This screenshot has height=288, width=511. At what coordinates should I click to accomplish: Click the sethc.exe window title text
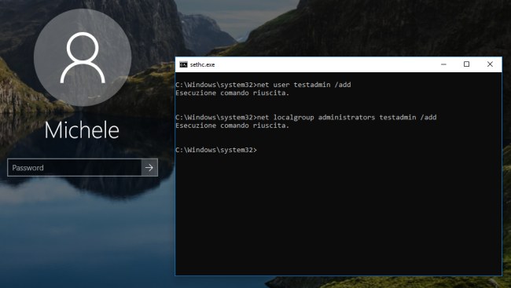click(202, 64)
